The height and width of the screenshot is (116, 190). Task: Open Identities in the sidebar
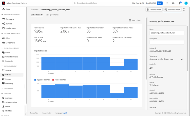(x=7, y=111)
